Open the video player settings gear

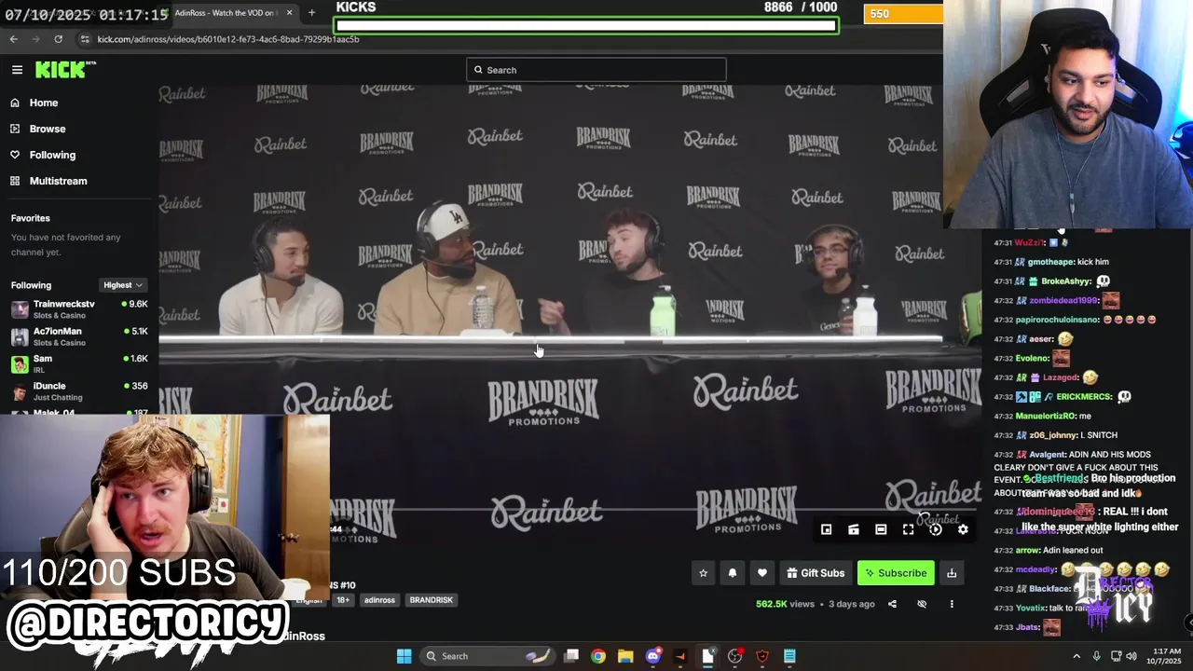coord(963,529)
